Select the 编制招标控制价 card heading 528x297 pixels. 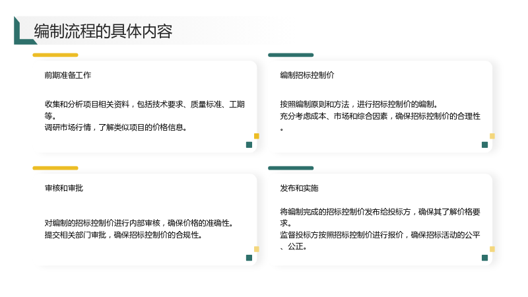pyautogui.click(x=307, y=75)
